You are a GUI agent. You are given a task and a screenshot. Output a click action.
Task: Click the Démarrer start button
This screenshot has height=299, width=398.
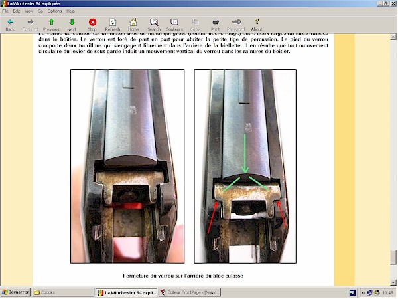(15, 292)
